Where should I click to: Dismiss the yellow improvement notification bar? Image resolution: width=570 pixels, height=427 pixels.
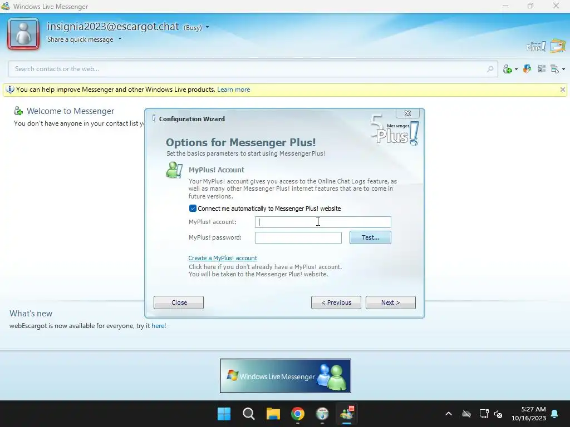[x=562, y=90]
